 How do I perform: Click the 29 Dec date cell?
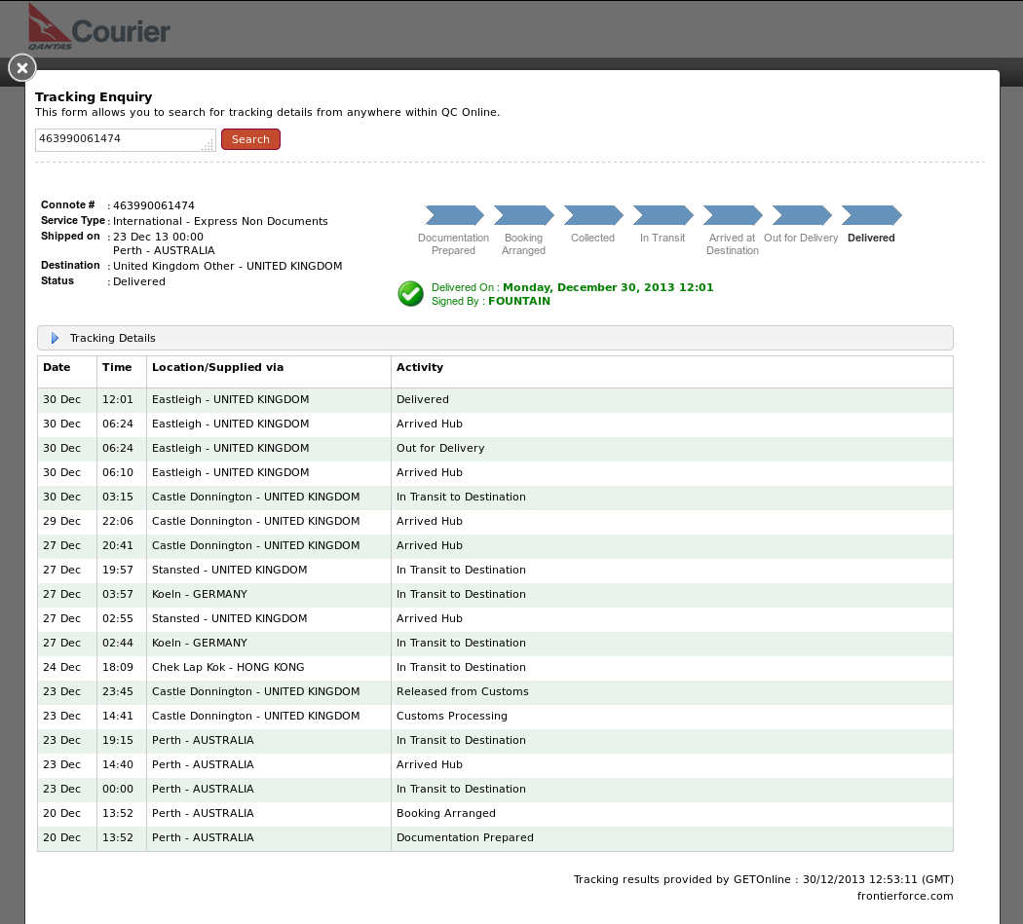[62, 521]
